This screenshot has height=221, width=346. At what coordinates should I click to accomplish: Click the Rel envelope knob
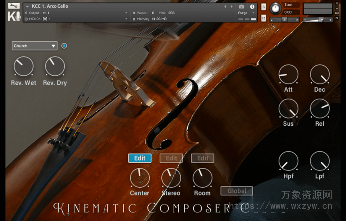pos(320,109)
